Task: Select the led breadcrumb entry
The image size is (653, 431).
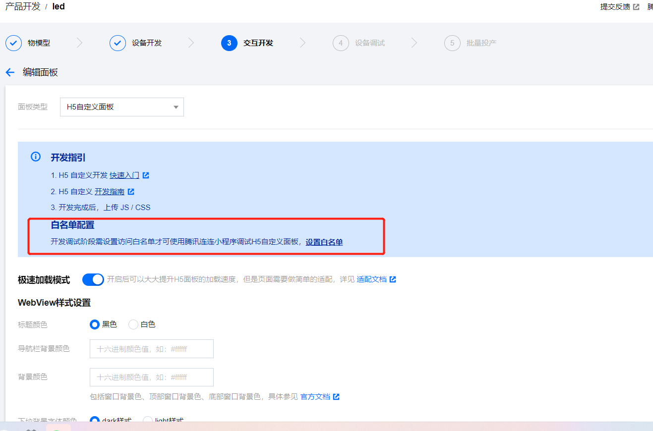Action: coord(59,6)
